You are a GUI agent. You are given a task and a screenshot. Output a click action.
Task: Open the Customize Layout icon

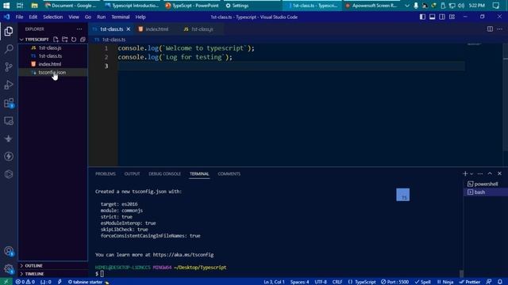[x=452, y=17]
